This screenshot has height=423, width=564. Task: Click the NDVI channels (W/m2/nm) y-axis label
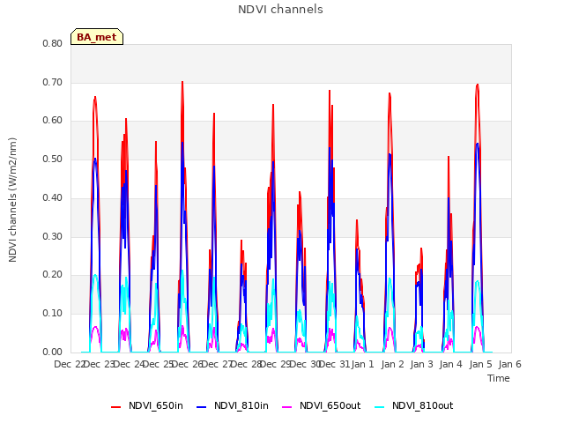point(12,200)
